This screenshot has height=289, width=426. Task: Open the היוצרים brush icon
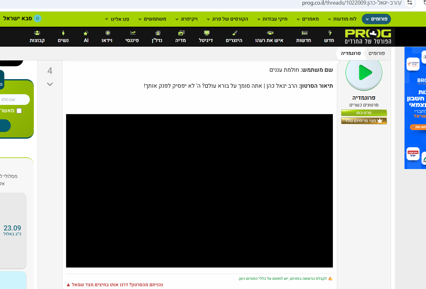(x=235, y=33)
